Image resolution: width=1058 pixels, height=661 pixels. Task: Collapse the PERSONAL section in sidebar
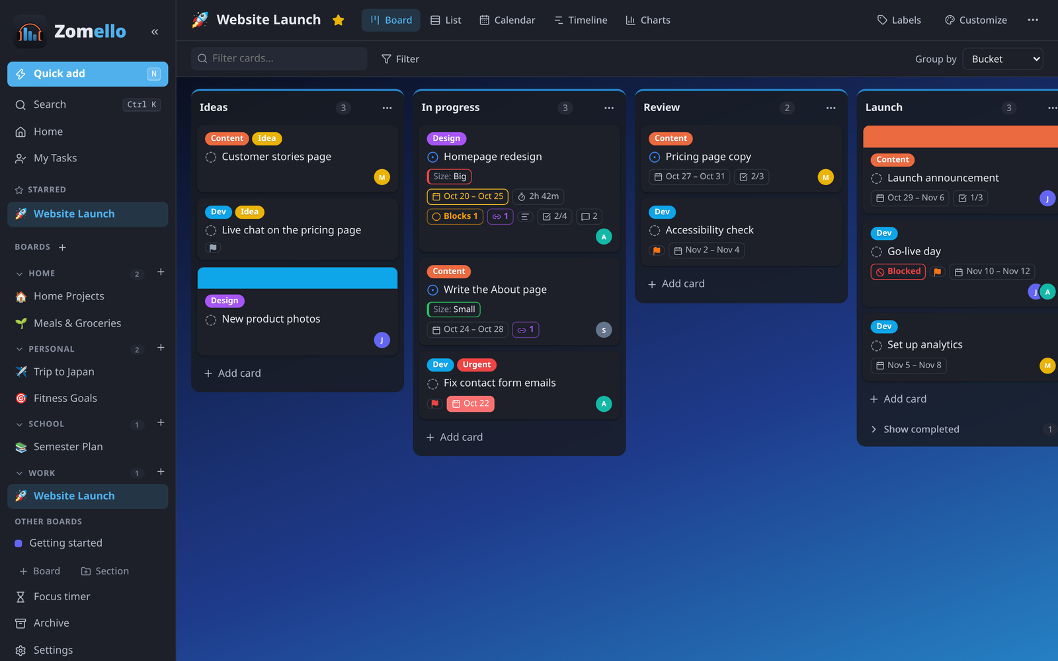point(19,349)
